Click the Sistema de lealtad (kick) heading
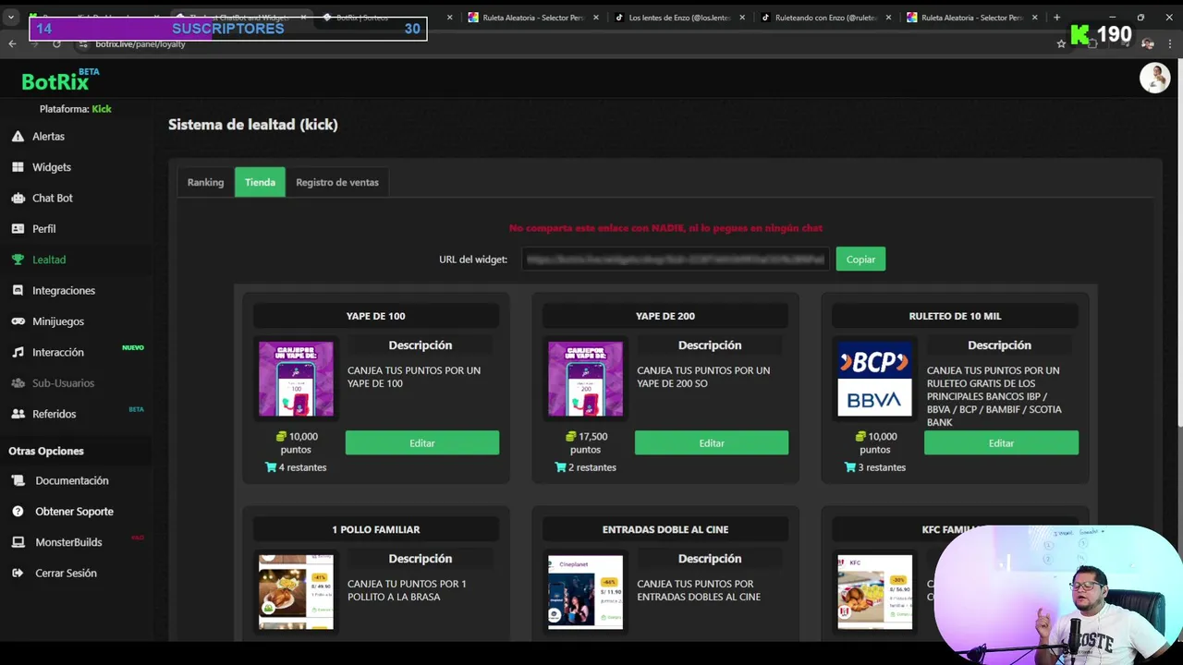Screen dimensions: 1183x665 253,125
